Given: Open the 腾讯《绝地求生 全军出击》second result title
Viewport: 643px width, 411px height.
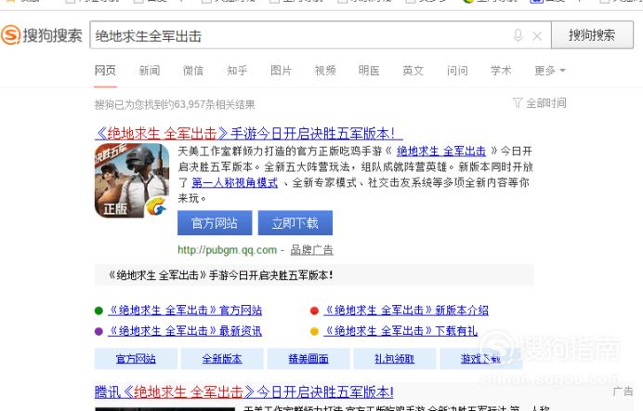Looking at the screenshot, I should click(x=244, y=392).
